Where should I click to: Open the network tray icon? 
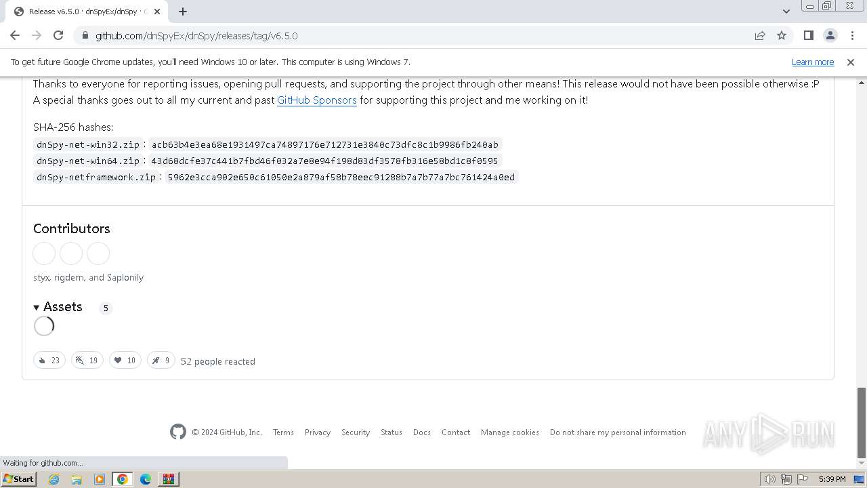click(786, 479)
